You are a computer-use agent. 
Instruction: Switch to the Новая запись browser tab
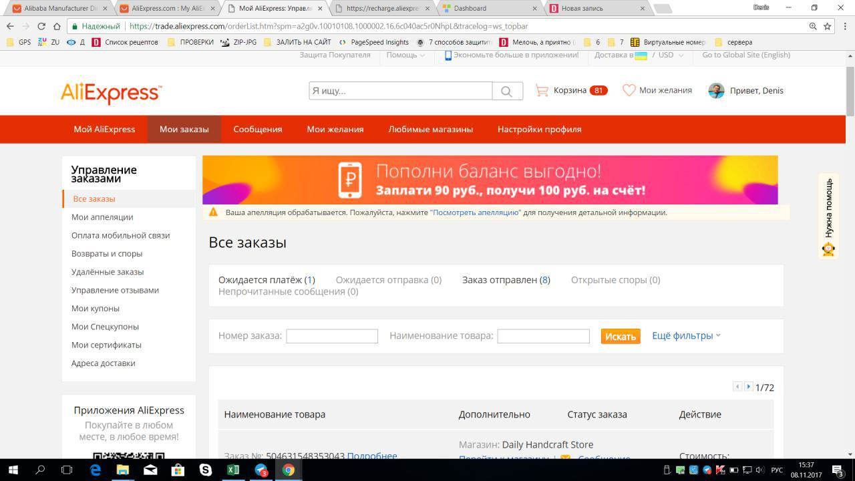[x=596, y=9]
